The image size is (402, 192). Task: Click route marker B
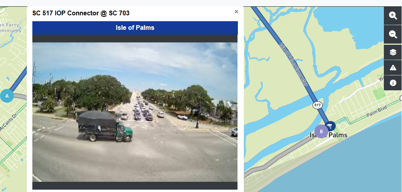321,132
